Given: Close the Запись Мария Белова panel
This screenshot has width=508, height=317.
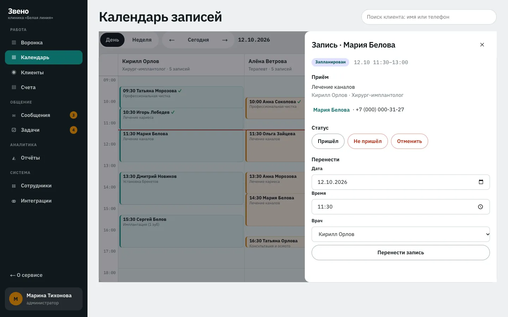Looking at the screenshot, I should tap(482, 45).
